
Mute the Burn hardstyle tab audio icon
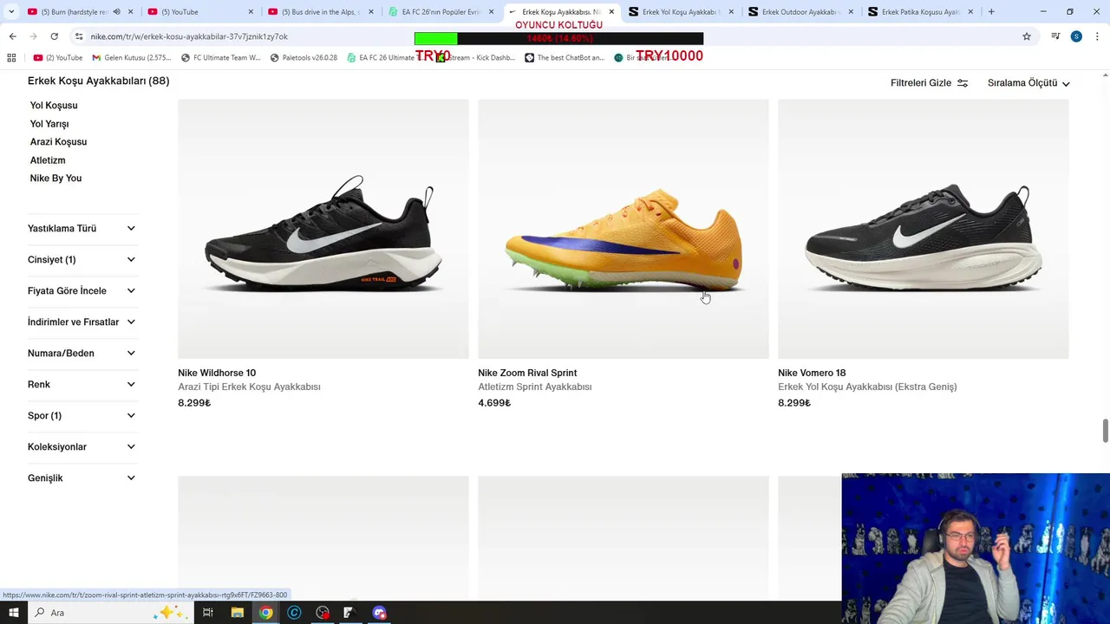[x=116, y=12]
